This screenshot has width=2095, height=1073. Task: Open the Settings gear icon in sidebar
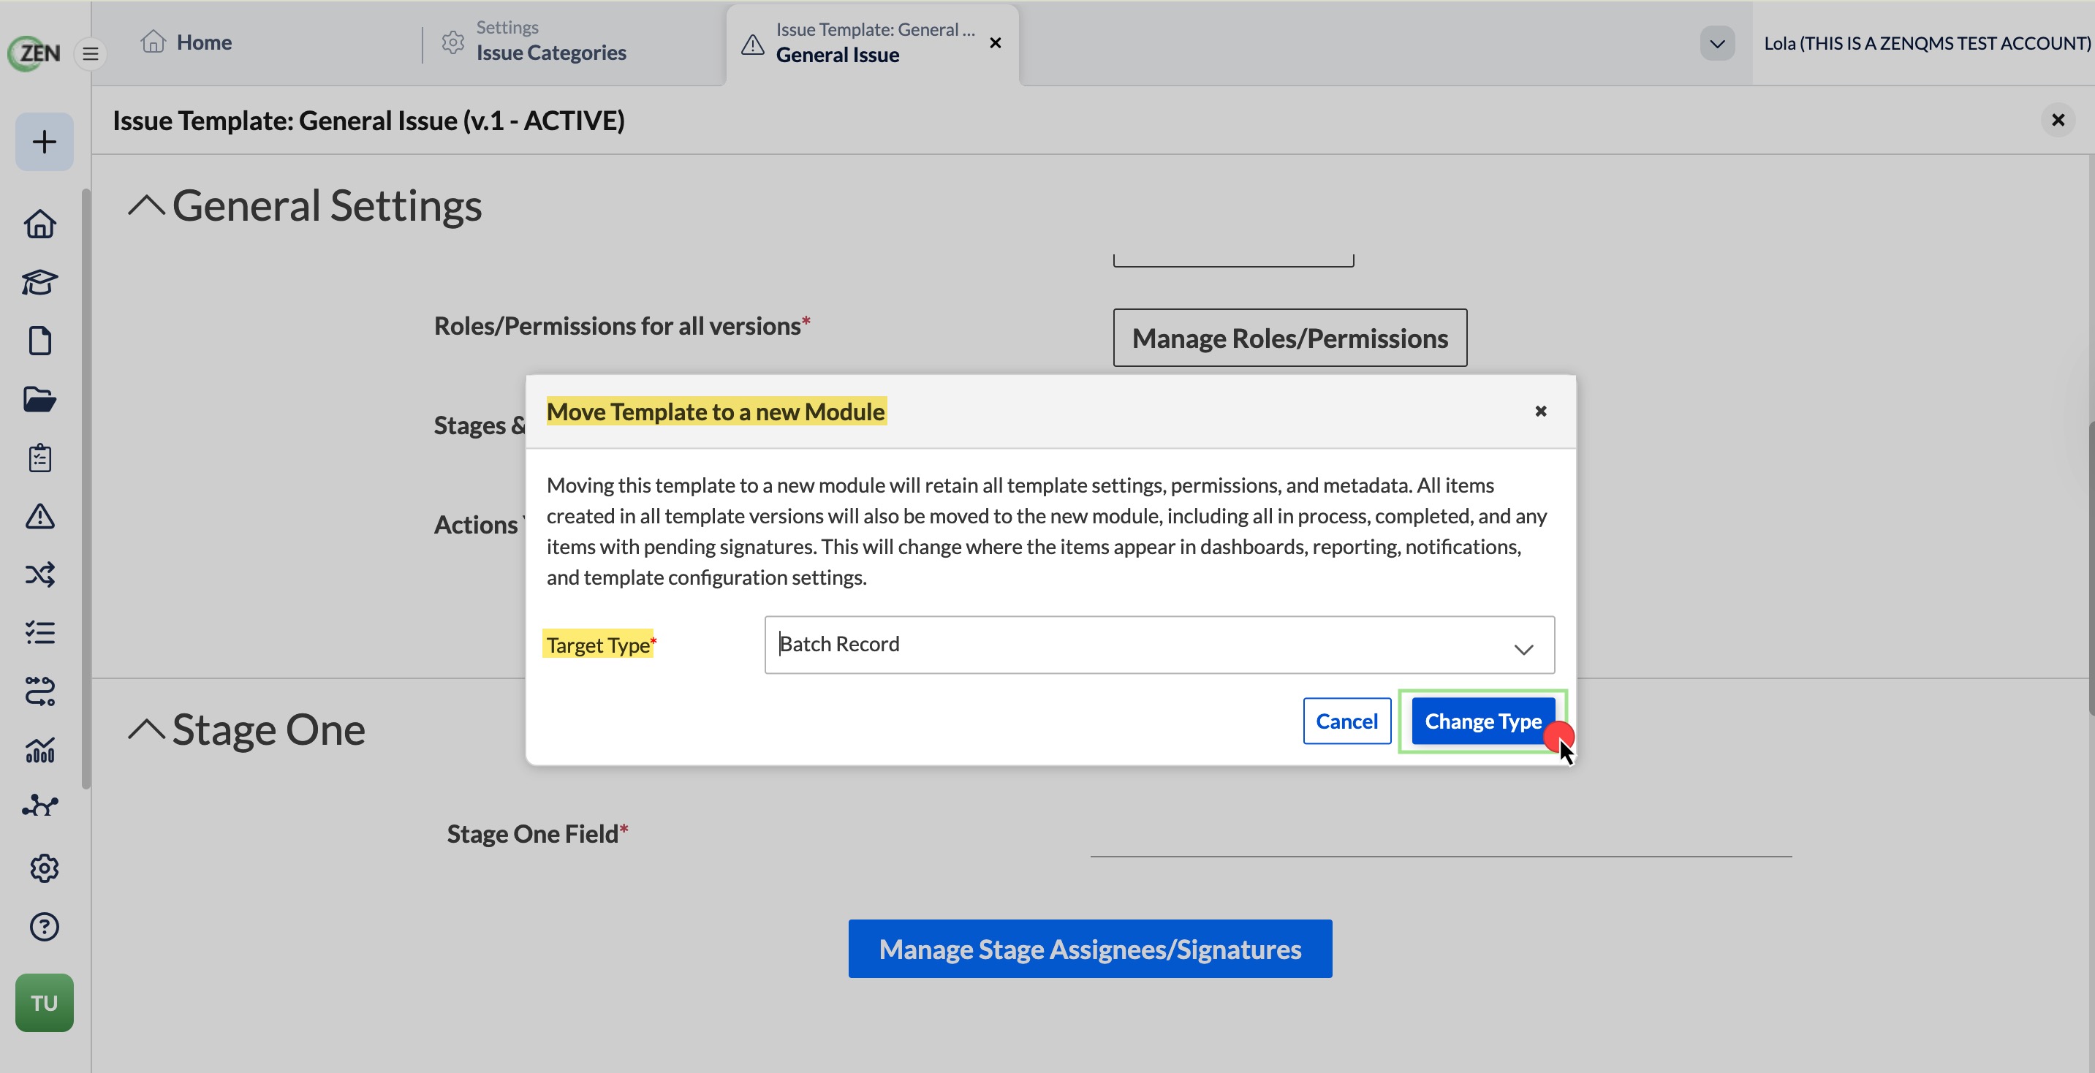click(44, 868)
